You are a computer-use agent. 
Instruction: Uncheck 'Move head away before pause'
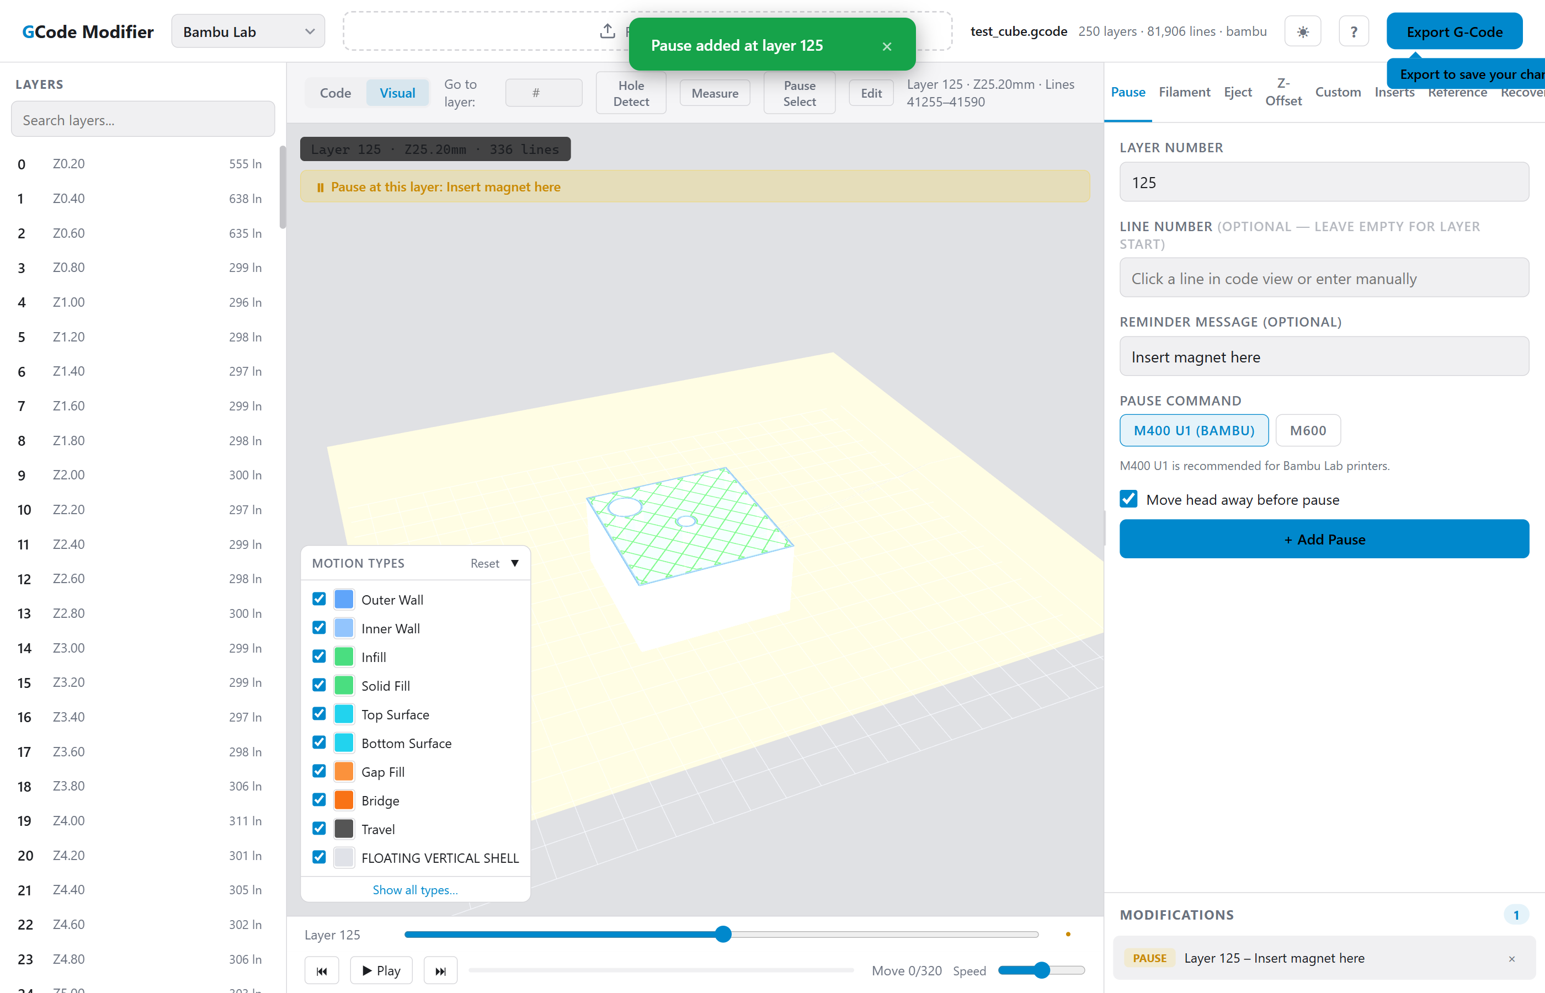(1128, 499)
